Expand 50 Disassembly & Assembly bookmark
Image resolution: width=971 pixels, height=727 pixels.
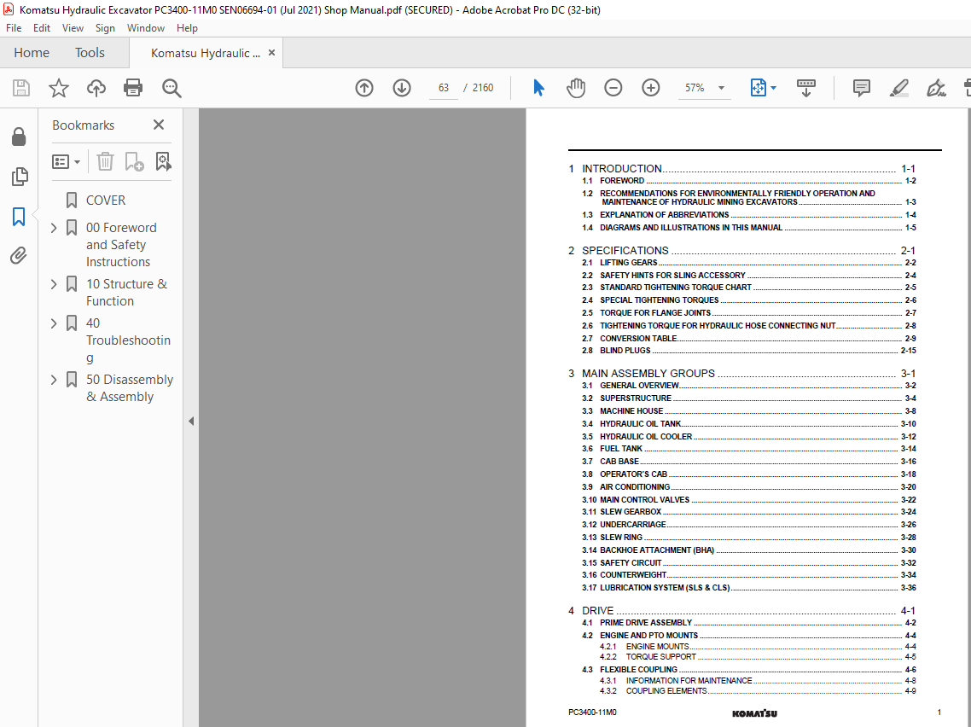point(54,380)
